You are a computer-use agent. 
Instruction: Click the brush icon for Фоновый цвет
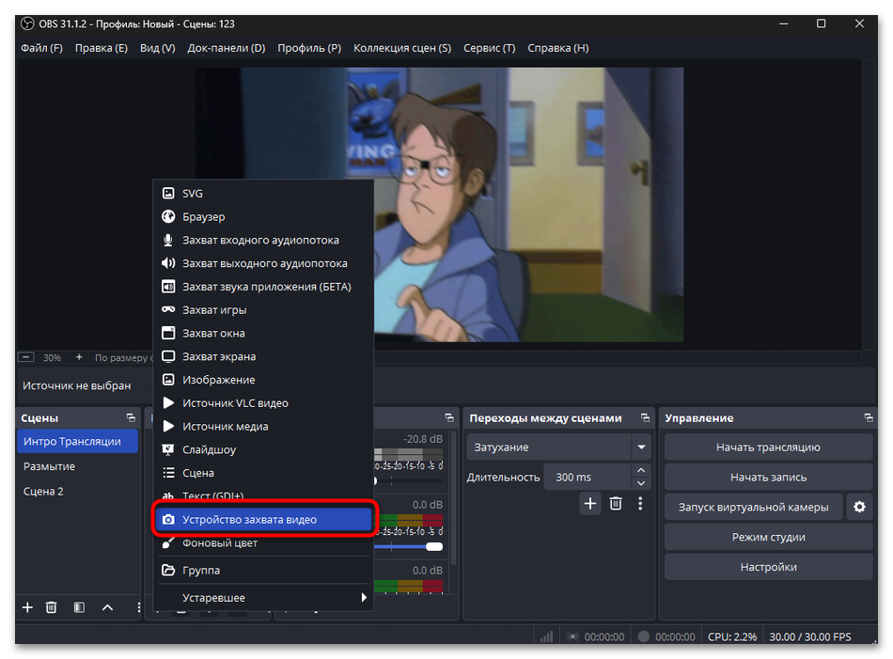[x=168, y=542]
